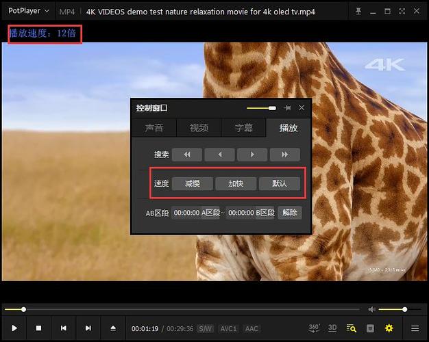This screenshot has width=429, height=342.
Task: Click the Play button in the bottom bar
Action: [x=14, y=328]
